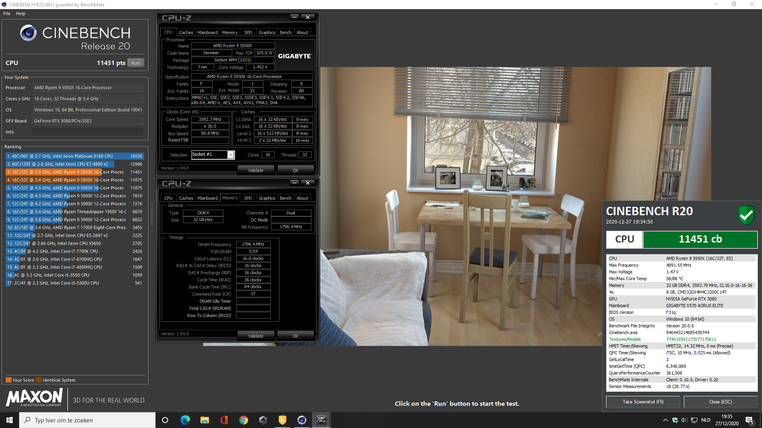762x428 pixels.
Task: Open the taskbar clock and calendar
Action: pyautogui.click(x=727, y=420)
